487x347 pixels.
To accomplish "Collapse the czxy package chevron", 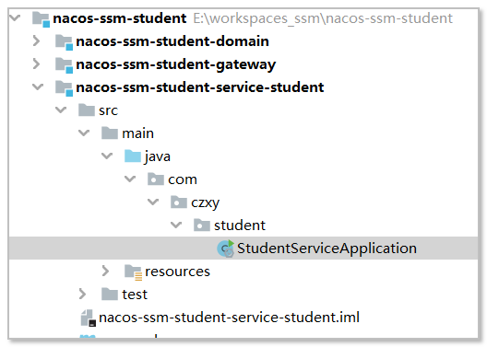I will click(x=153, y=202).
